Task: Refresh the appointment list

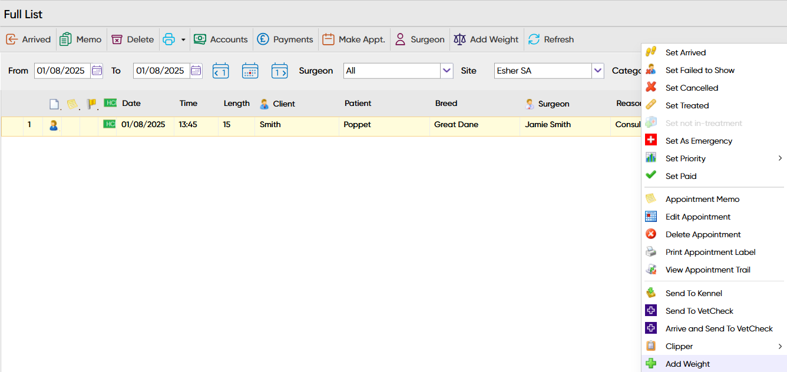Action: 551,39
